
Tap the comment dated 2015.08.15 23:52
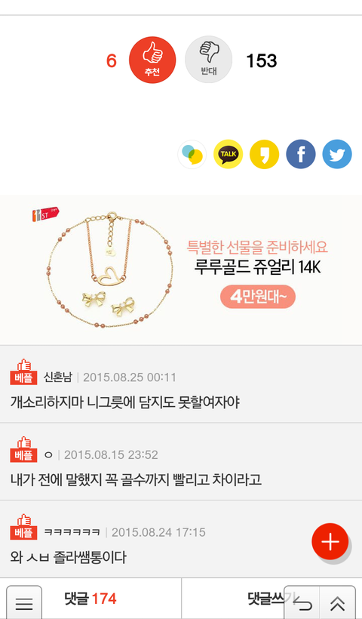(181, 461)
